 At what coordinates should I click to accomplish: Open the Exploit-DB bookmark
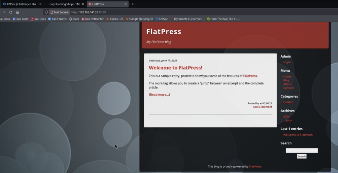pyautogui.click(x=115, y=19)
